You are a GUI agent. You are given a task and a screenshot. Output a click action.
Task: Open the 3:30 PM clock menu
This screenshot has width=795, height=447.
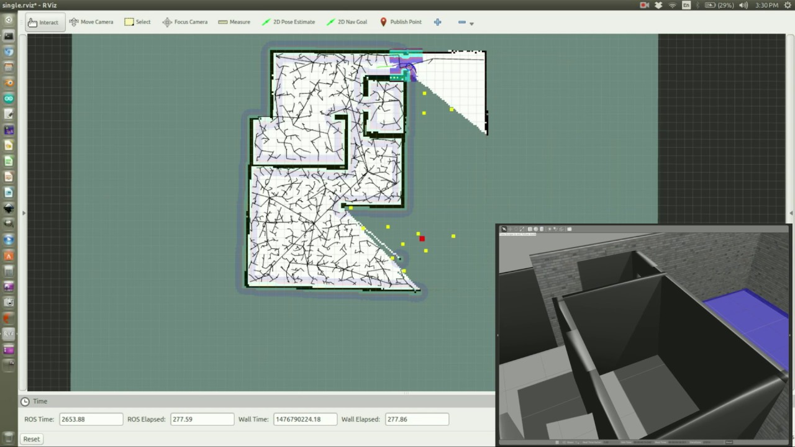click(x=767, y=5)
